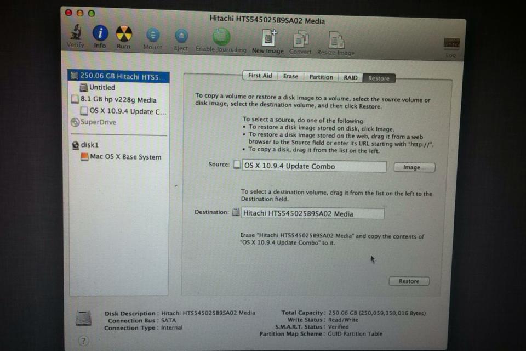The height and width of the screenshot is (351, 526).
Task: Click icon next to OS X 10.9.4 Update sidebar entry
Action: click(x=84, y=111)
